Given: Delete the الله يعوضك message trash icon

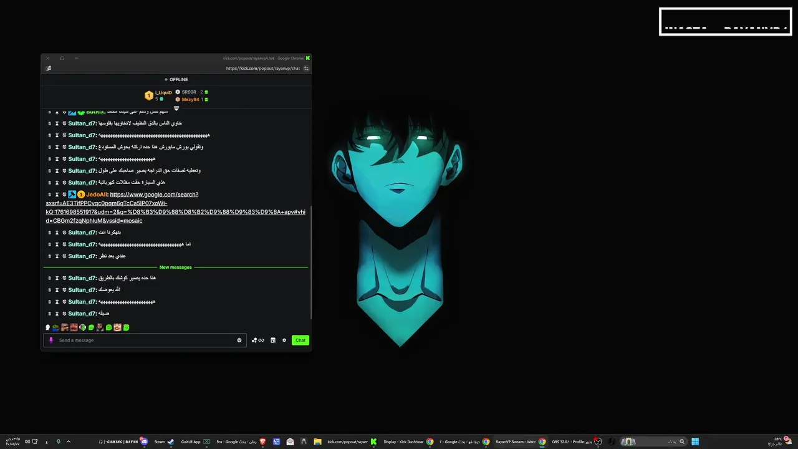Looking at the screenshot, I should tap(49, 290).
